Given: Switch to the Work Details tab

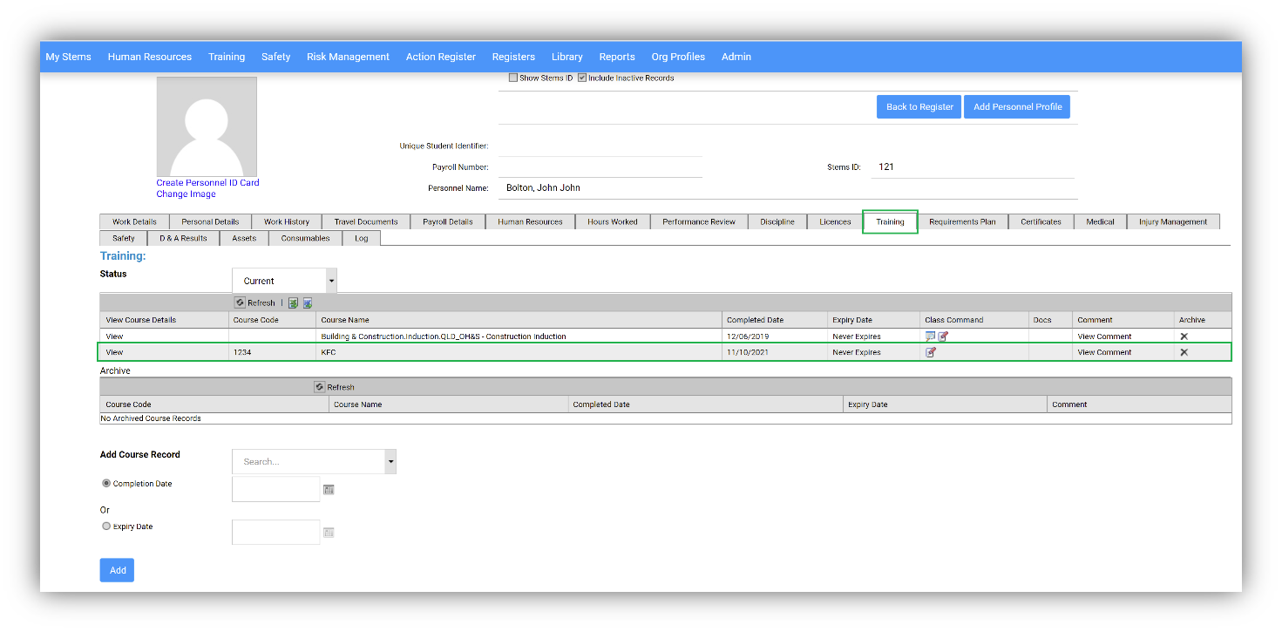Looking at the screenshot, I should [x=134, y=221].
